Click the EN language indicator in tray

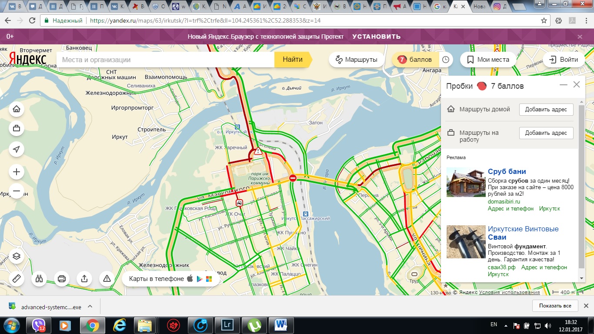494,324
